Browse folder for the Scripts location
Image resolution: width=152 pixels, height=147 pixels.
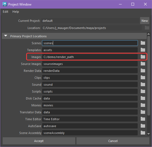click(x=143, y=91)
